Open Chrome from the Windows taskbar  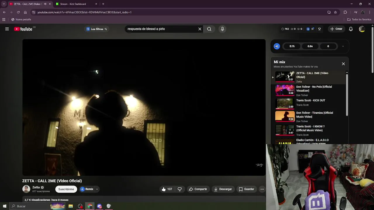coord(90,206)
